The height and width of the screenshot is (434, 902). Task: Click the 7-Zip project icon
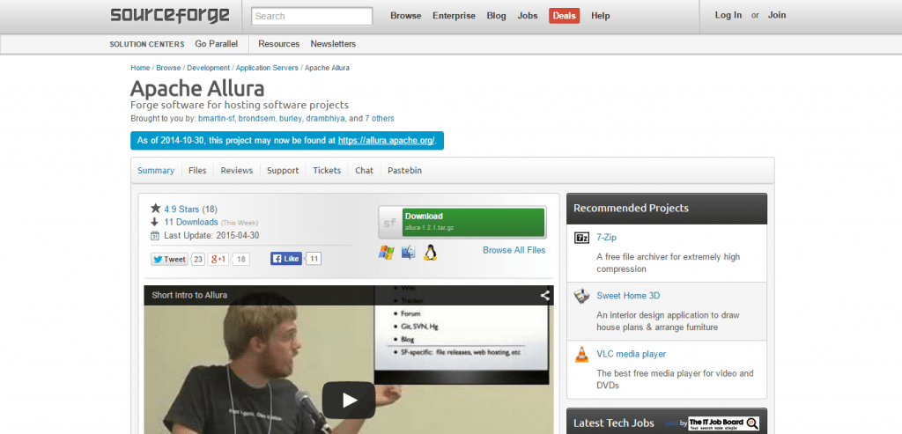click(581, 238)
